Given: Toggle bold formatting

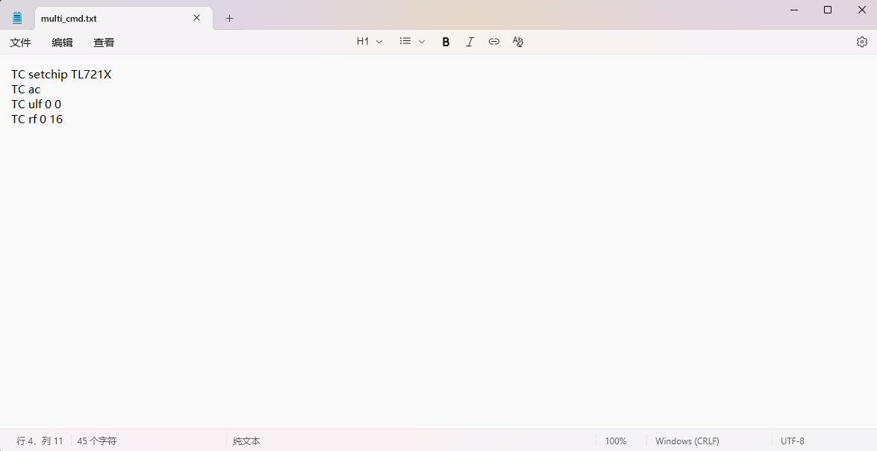Looking at the screenshot, I should pos(446,42).
